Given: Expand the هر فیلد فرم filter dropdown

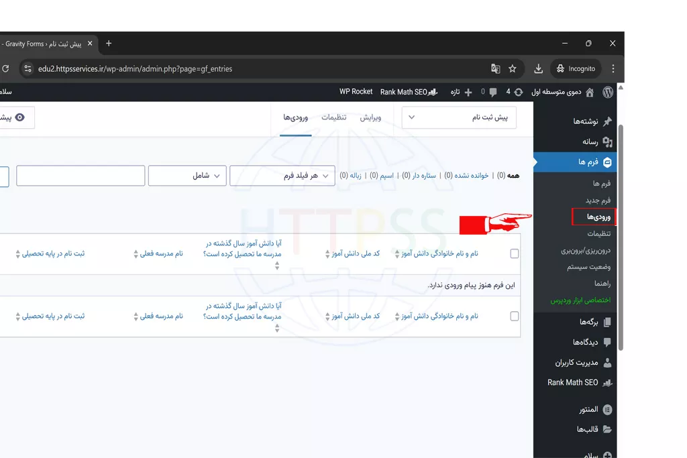Looking at the screenshot, I should [x=282, y=176].
